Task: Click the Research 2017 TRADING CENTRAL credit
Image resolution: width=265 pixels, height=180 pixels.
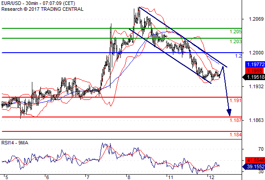Action: pos(42,9)
